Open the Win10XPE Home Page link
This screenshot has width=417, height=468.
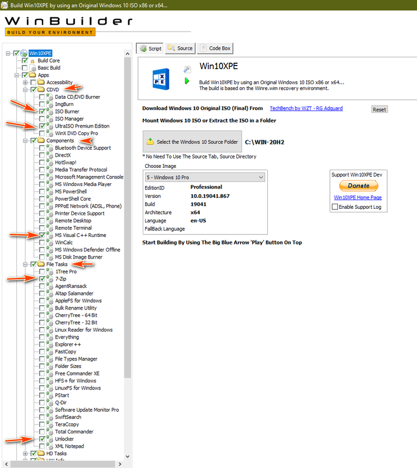357,197
